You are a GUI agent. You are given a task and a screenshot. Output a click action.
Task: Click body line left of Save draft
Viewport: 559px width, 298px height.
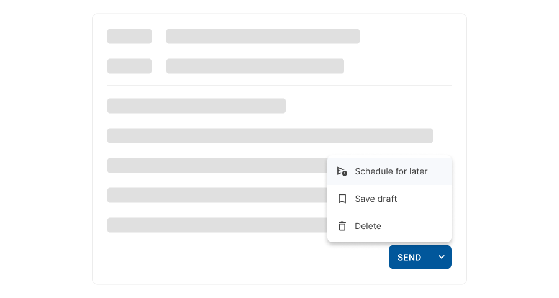[x=217, y=195]
